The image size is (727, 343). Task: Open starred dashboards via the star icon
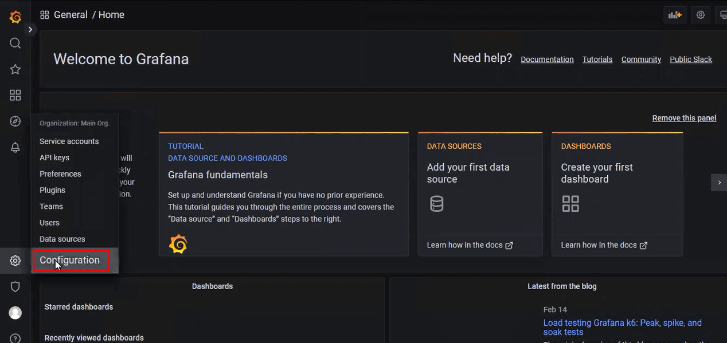[15, 69]
